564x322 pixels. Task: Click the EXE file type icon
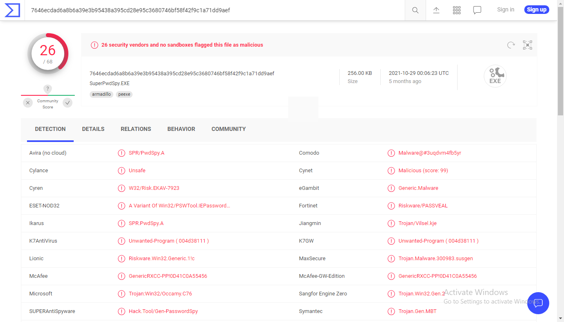point(495,76)
